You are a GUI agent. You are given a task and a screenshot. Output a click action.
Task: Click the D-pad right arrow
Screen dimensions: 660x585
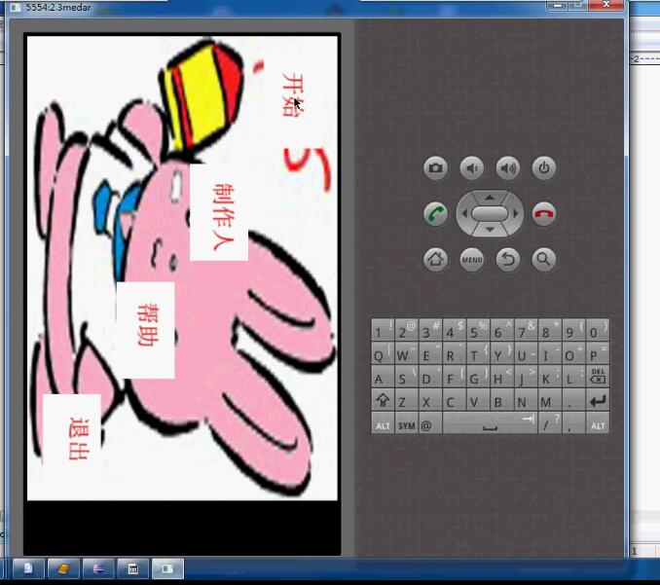click(x=516, y=214)
